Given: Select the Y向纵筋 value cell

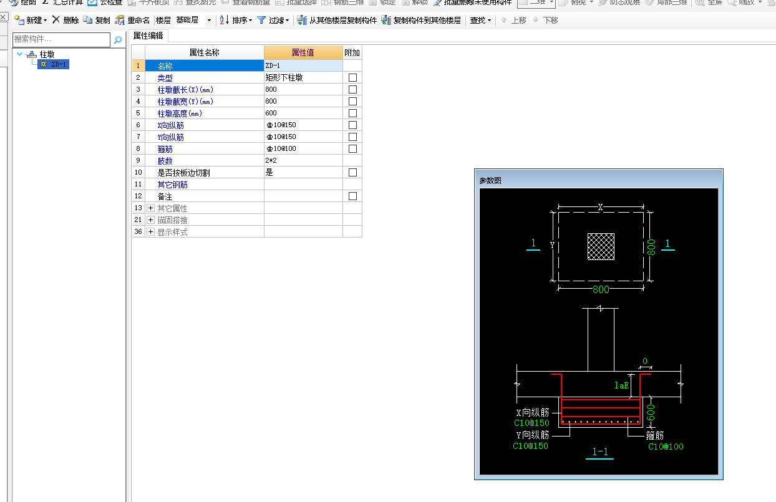Looking at the screenshot, I should coord(303,137).
